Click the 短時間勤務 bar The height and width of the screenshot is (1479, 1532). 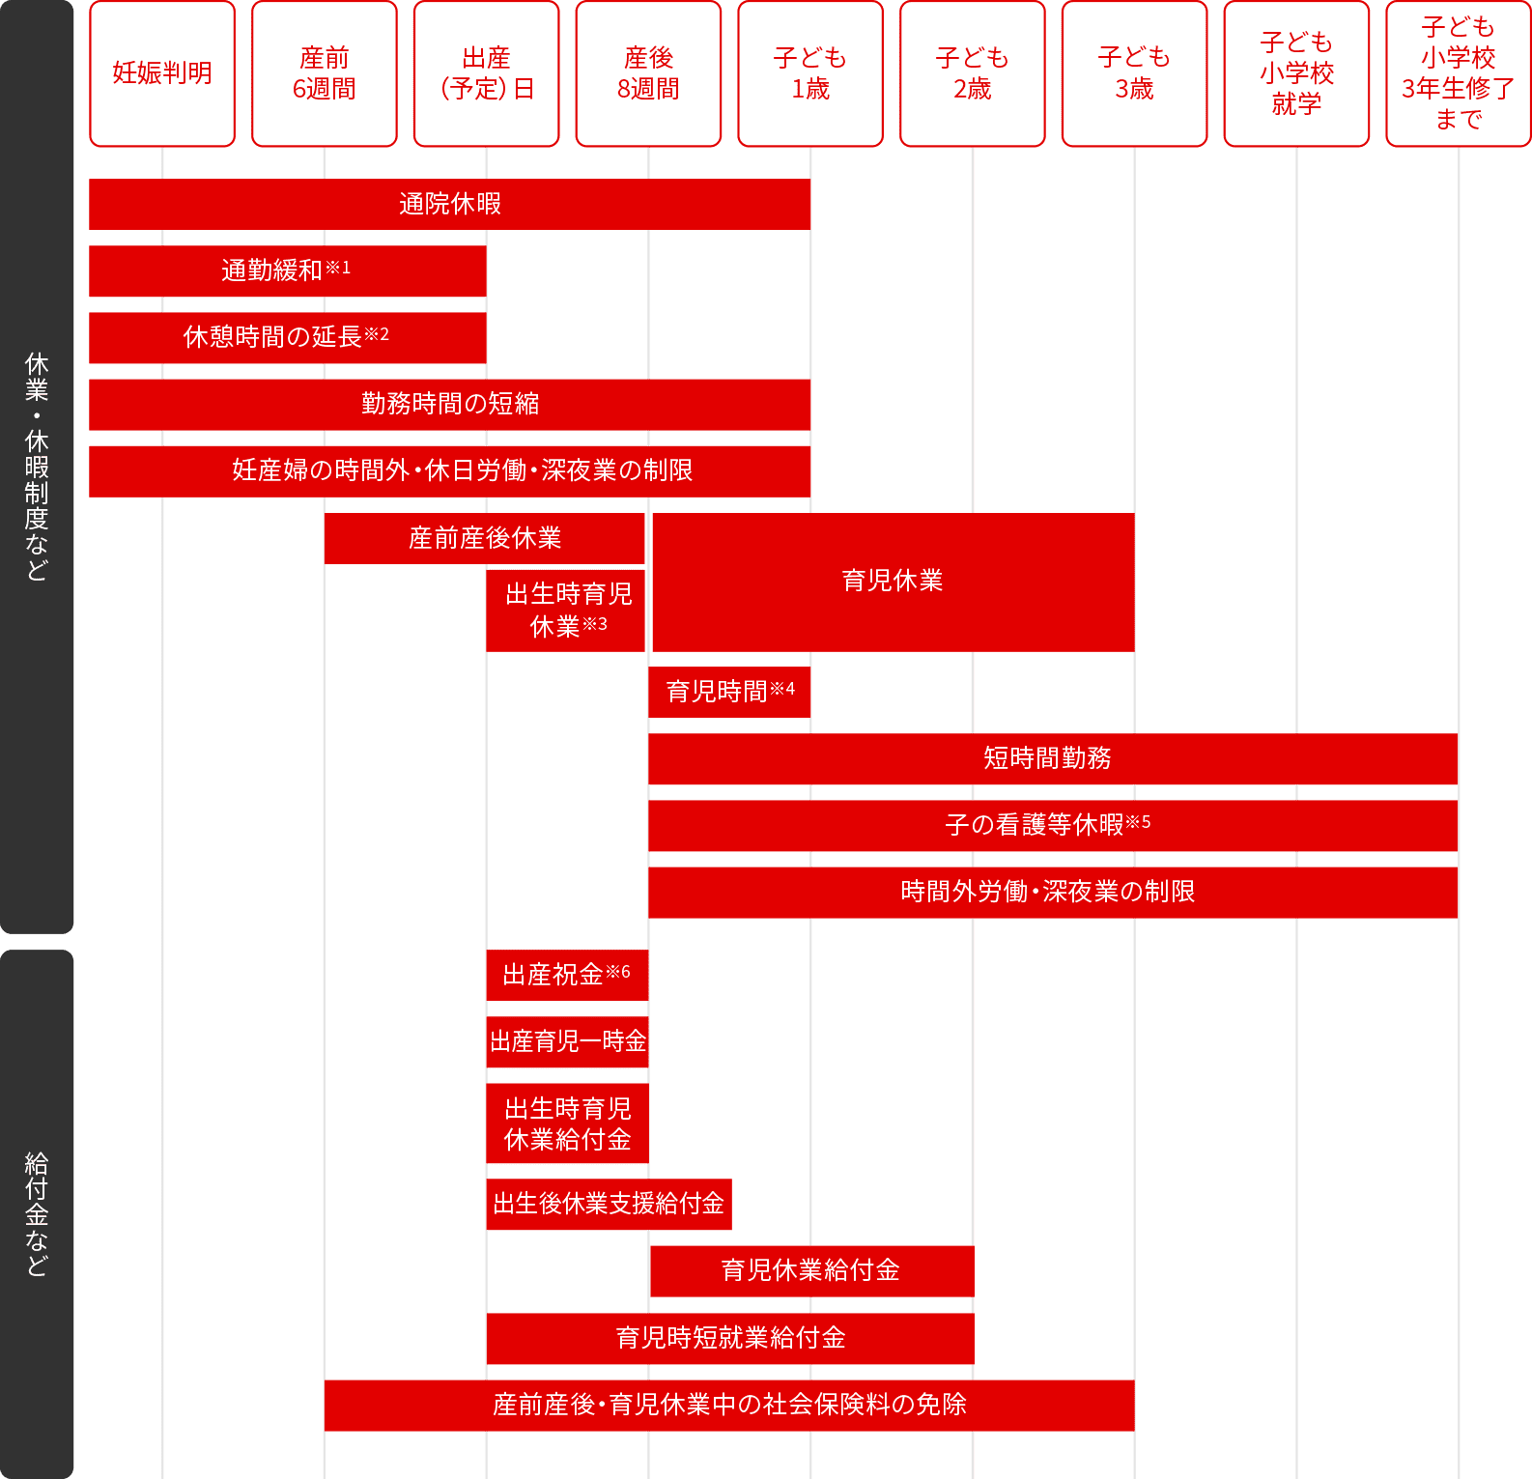(1053, 758)
